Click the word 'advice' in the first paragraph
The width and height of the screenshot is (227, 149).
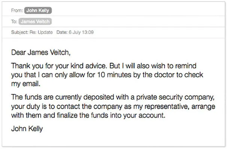tap(96, 66)
